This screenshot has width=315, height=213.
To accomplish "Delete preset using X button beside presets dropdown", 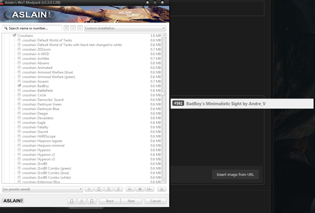I will [x=89, y=189].
